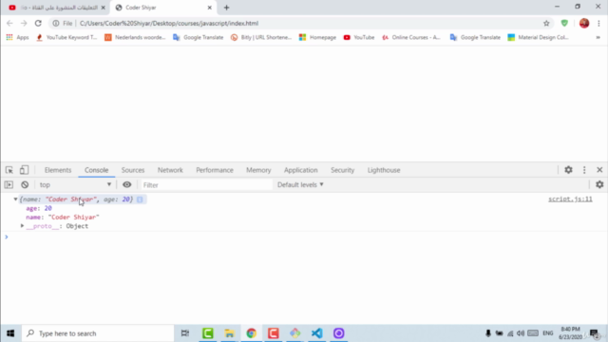The image size is (608, 342).
Task: Switch to the Sources tab
Action: tap(133, 170)
